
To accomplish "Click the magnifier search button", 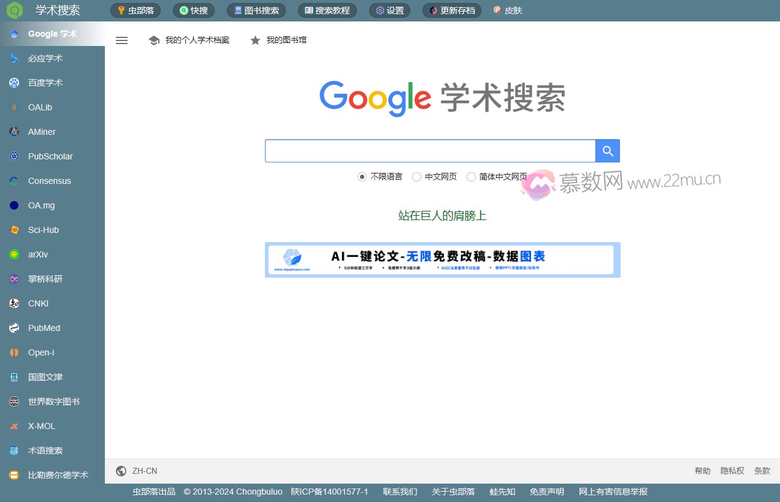I will coord(607,150).
